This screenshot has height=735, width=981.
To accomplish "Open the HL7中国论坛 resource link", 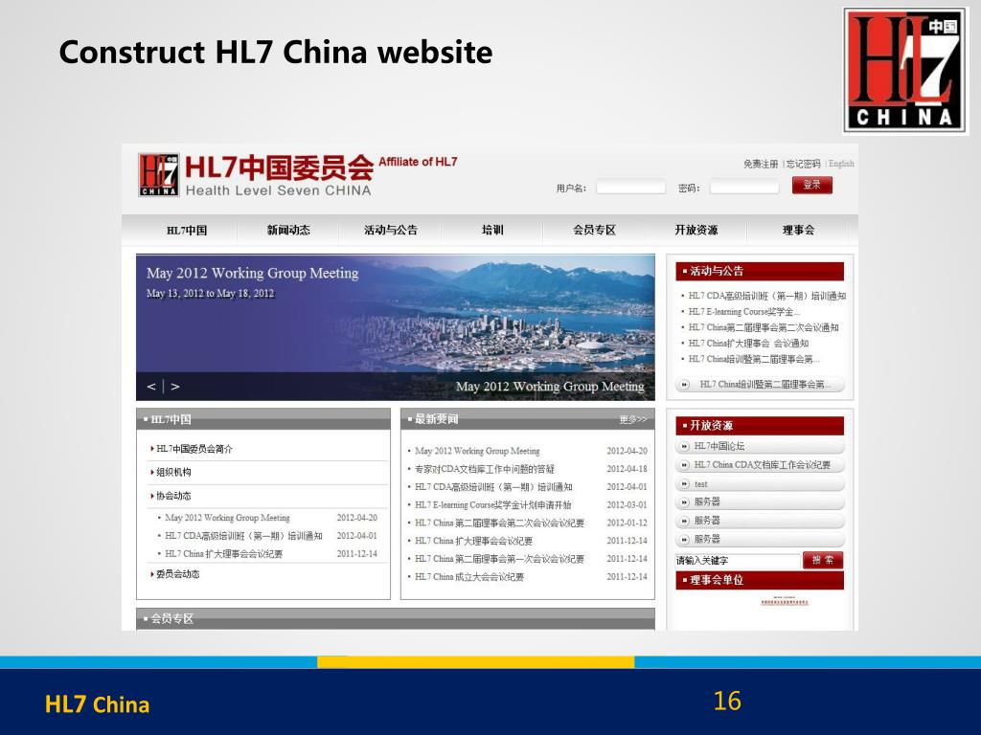I will click(719, 446).
